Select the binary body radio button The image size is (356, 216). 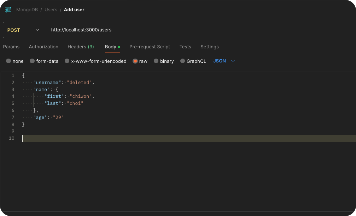pos(156,61)
